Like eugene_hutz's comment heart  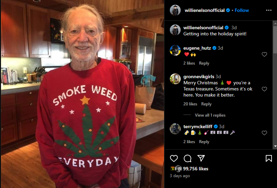(x=264, y=54)
